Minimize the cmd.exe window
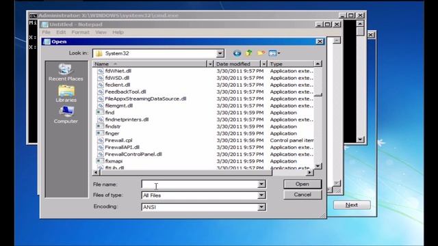 342,15
